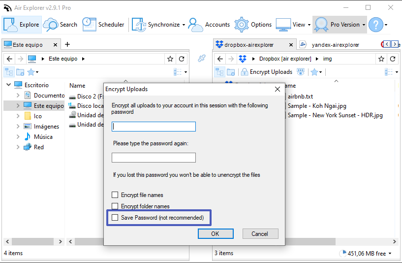Screen dimensions: 402x263
Task: Click the blue Help question mark
Action: point(375,25)
